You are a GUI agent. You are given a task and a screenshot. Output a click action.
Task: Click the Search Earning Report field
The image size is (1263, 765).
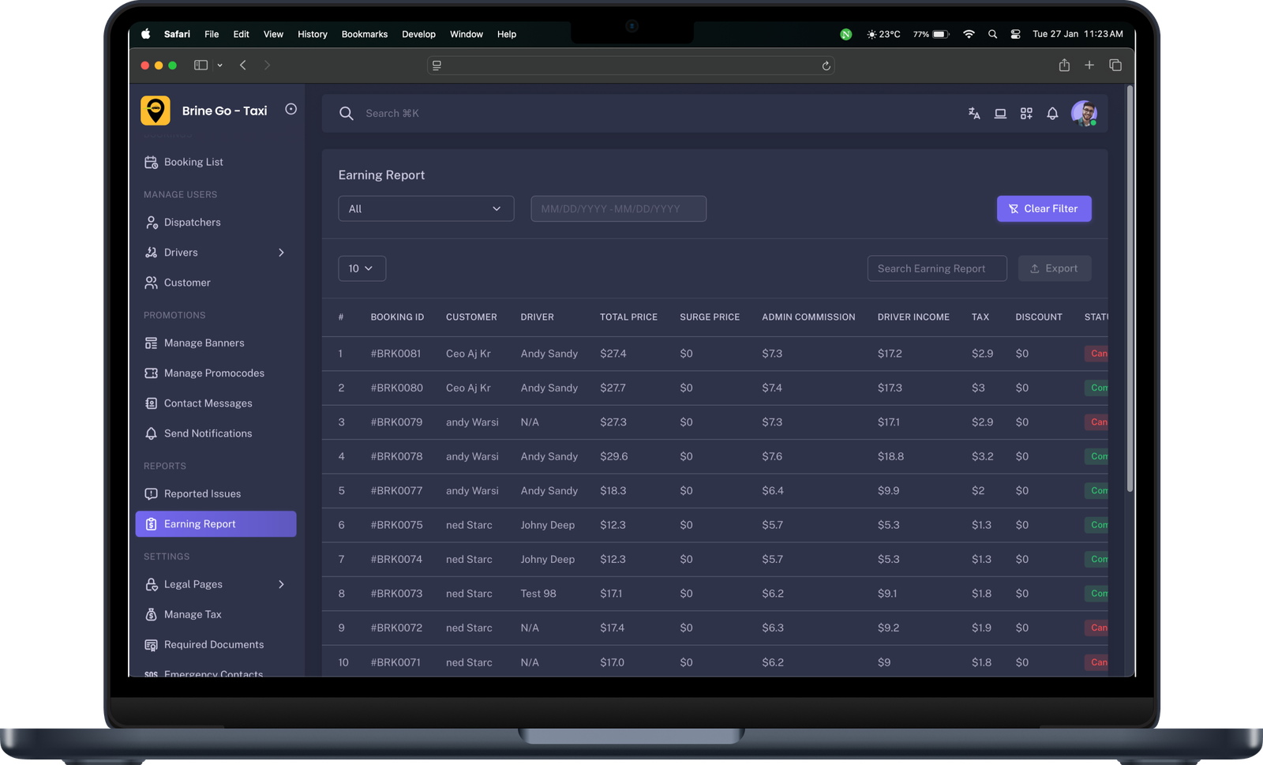click(x=937, y=268)
